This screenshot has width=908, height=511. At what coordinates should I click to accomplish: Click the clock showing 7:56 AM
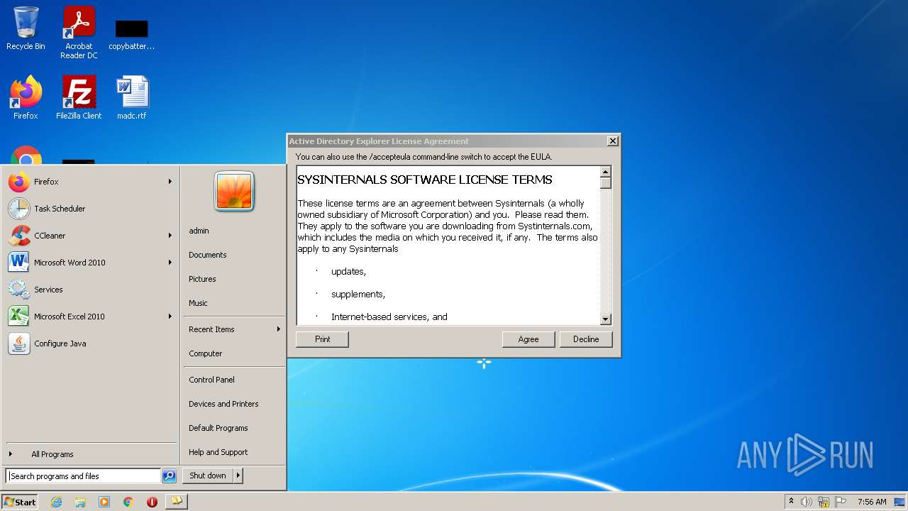click(x=872, y=502)
